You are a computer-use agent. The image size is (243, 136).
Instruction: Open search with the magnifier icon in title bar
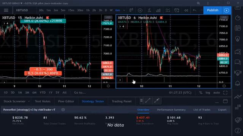coord(198,3)
